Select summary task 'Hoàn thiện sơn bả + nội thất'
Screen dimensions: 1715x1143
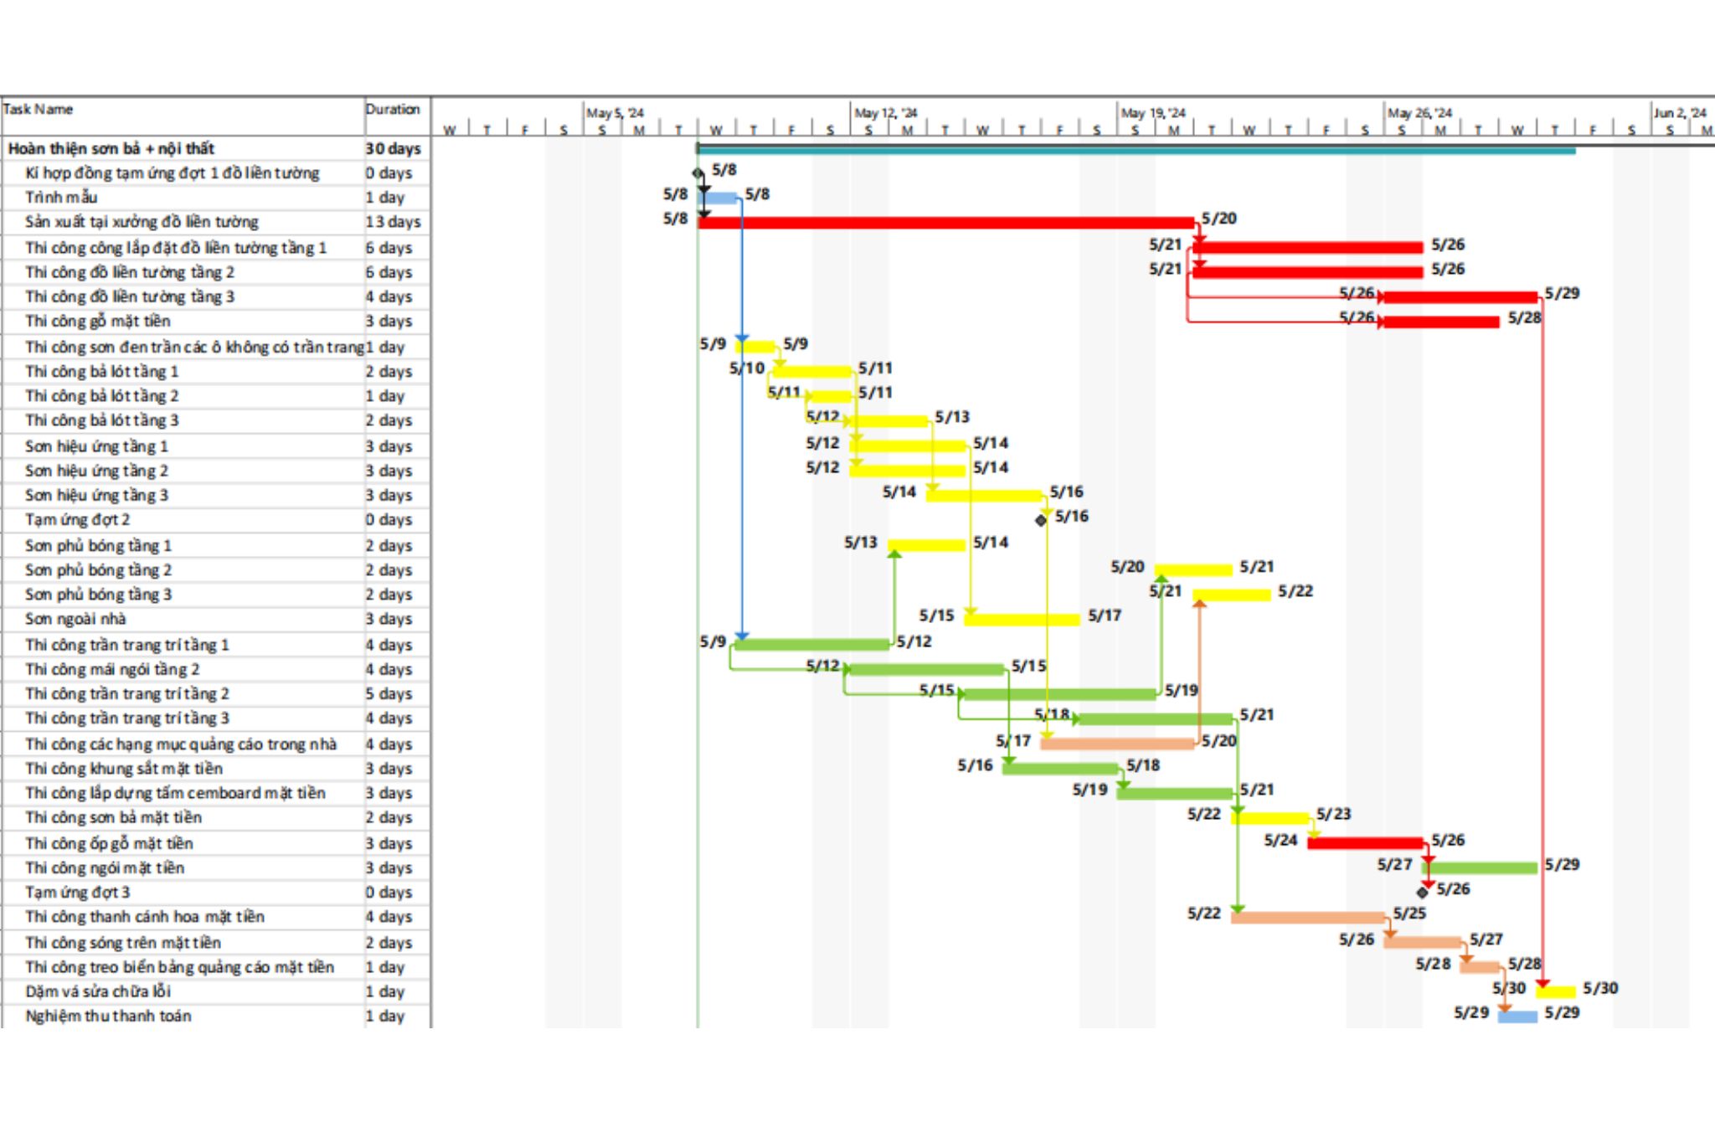point(111,149)
